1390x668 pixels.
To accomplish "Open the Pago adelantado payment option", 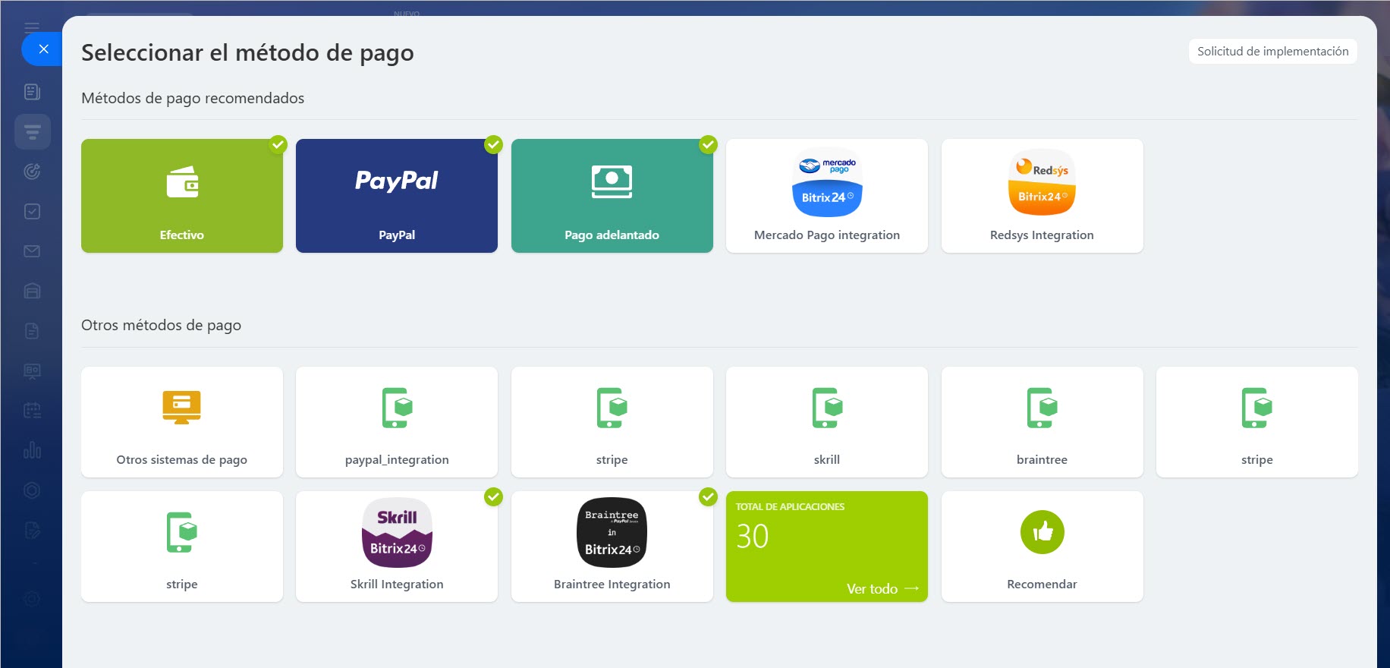I will point(612,196).
